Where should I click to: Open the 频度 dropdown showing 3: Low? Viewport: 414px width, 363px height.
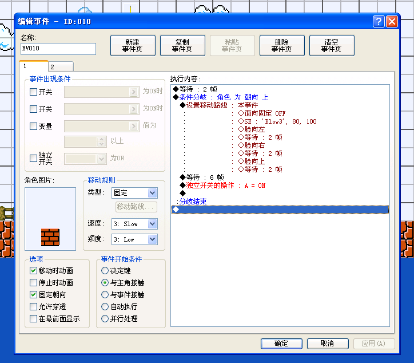(x=134, y=239)
